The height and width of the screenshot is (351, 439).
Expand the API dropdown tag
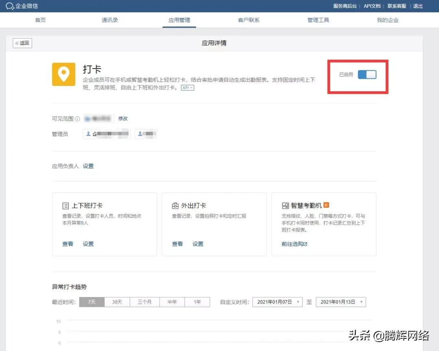187,88
